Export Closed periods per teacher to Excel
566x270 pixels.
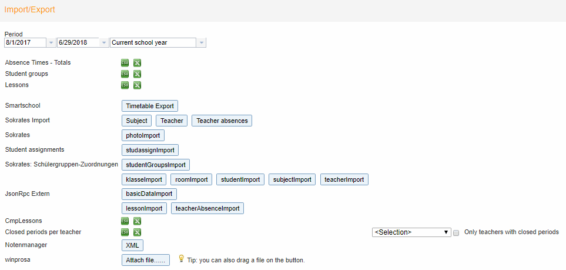(137, 232)
